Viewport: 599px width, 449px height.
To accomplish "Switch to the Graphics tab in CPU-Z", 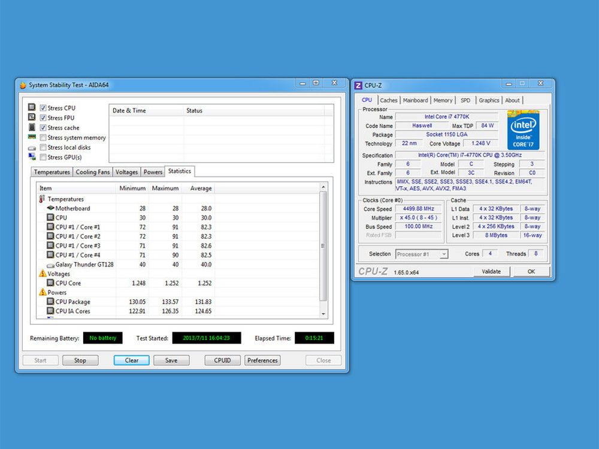I will 489,101.
